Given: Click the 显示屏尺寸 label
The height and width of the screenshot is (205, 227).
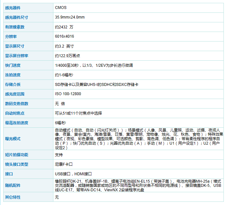Looking at the screenshot, I should (x=15, y=46).
